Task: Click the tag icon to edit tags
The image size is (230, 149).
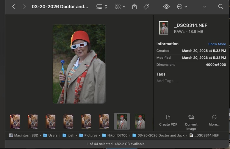Action: (146, 7)
